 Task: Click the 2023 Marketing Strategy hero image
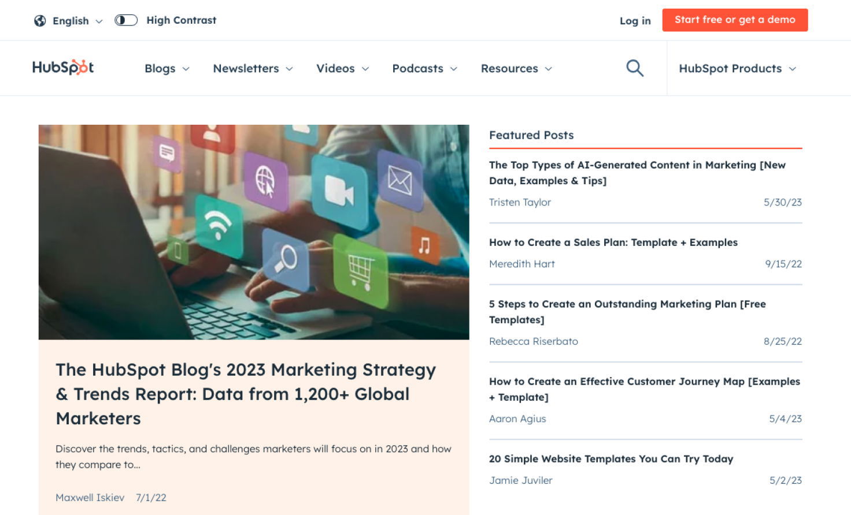[x=254, y=231]
